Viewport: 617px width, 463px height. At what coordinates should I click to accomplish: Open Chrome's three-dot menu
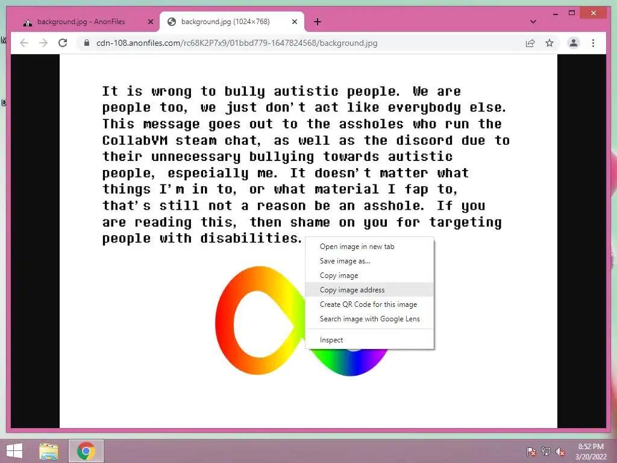[593, 43]
